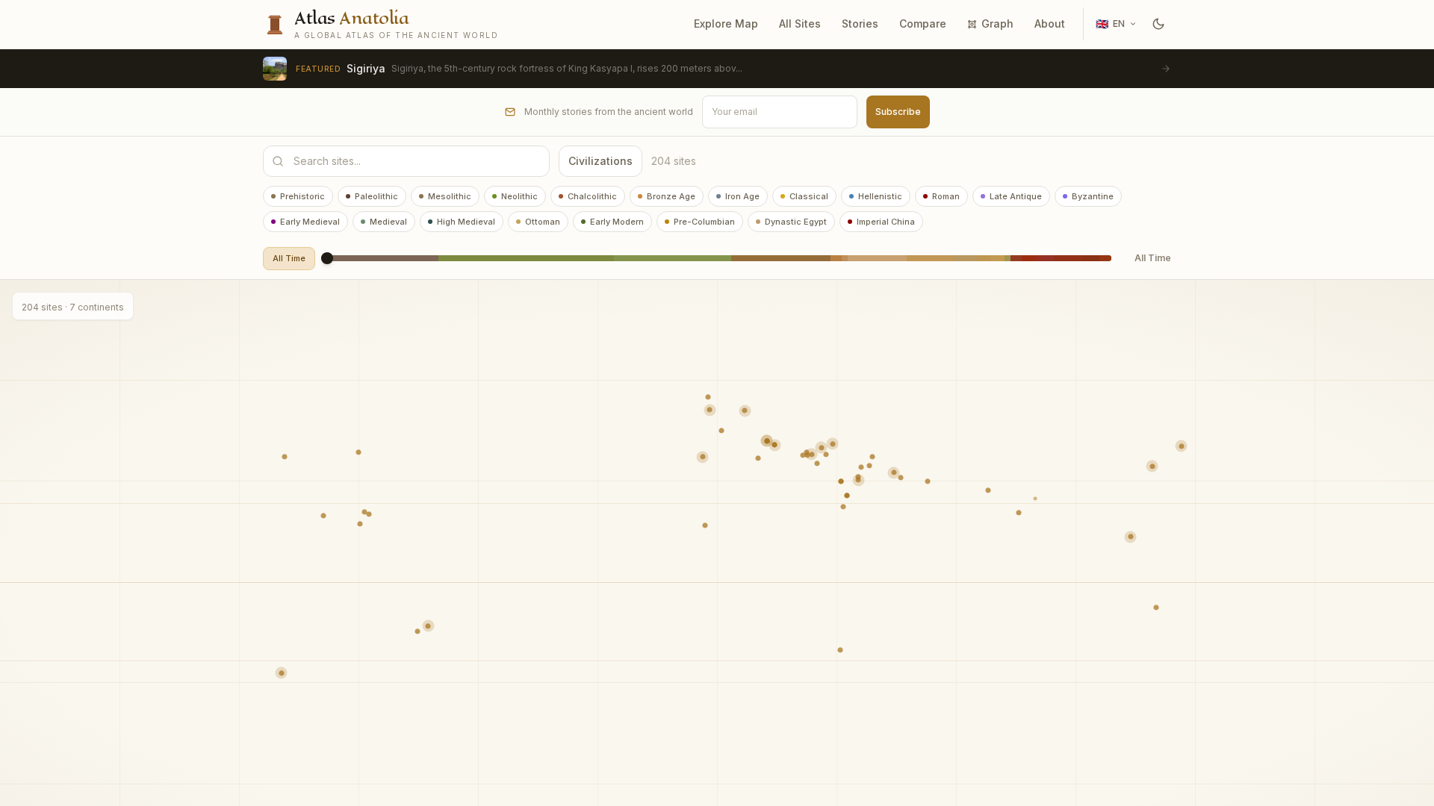Open the Stories menu item
1434x806 pixels.
pyautogui.click(x=860, y=24)
